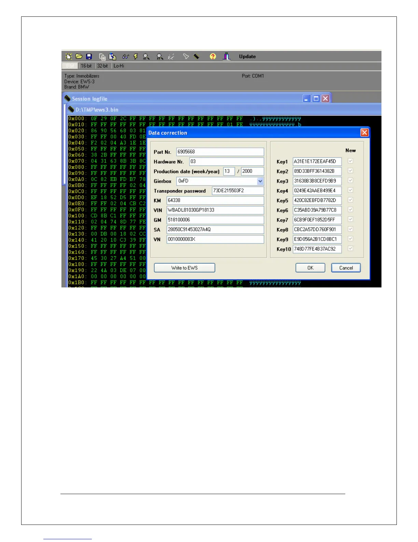Click the Paste clipboard icon
Screen dimensions: 418x542
pos(112,57)
